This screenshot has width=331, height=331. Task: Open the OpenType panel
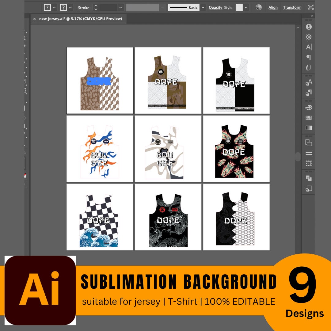pyautogui.click(x=309, y=67)
